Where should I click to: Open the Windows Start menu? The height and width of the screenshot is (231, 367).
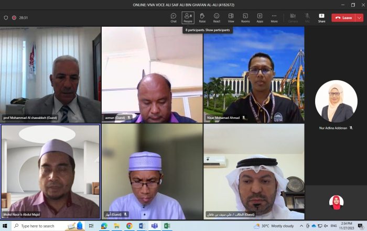click(6, 226)
